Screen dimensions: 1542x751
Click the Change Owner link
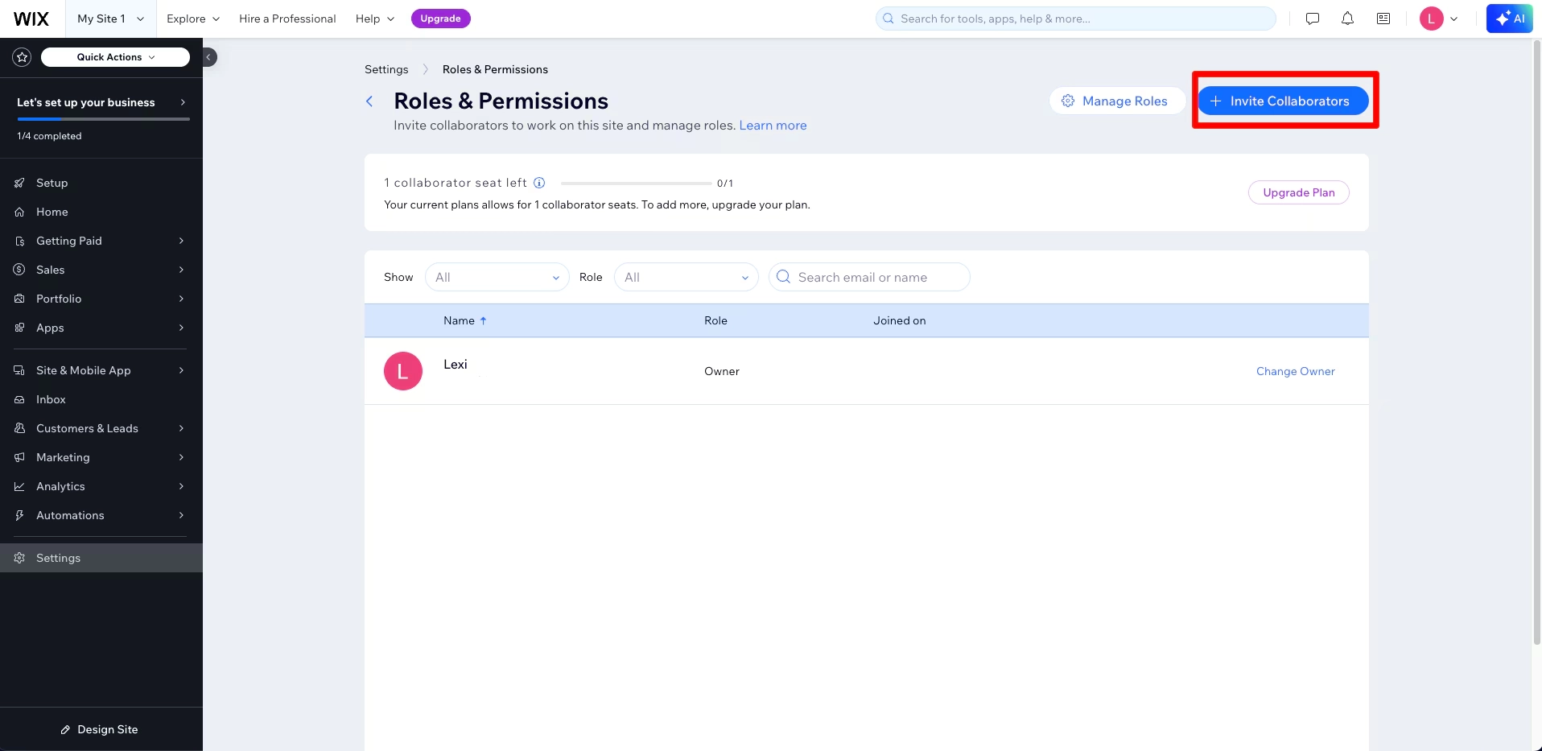1295,371
